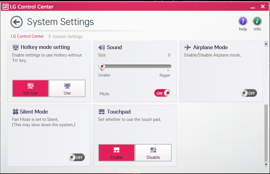
Task: Click the Silent Mode heading text
Action: click(x=34, y=112)
